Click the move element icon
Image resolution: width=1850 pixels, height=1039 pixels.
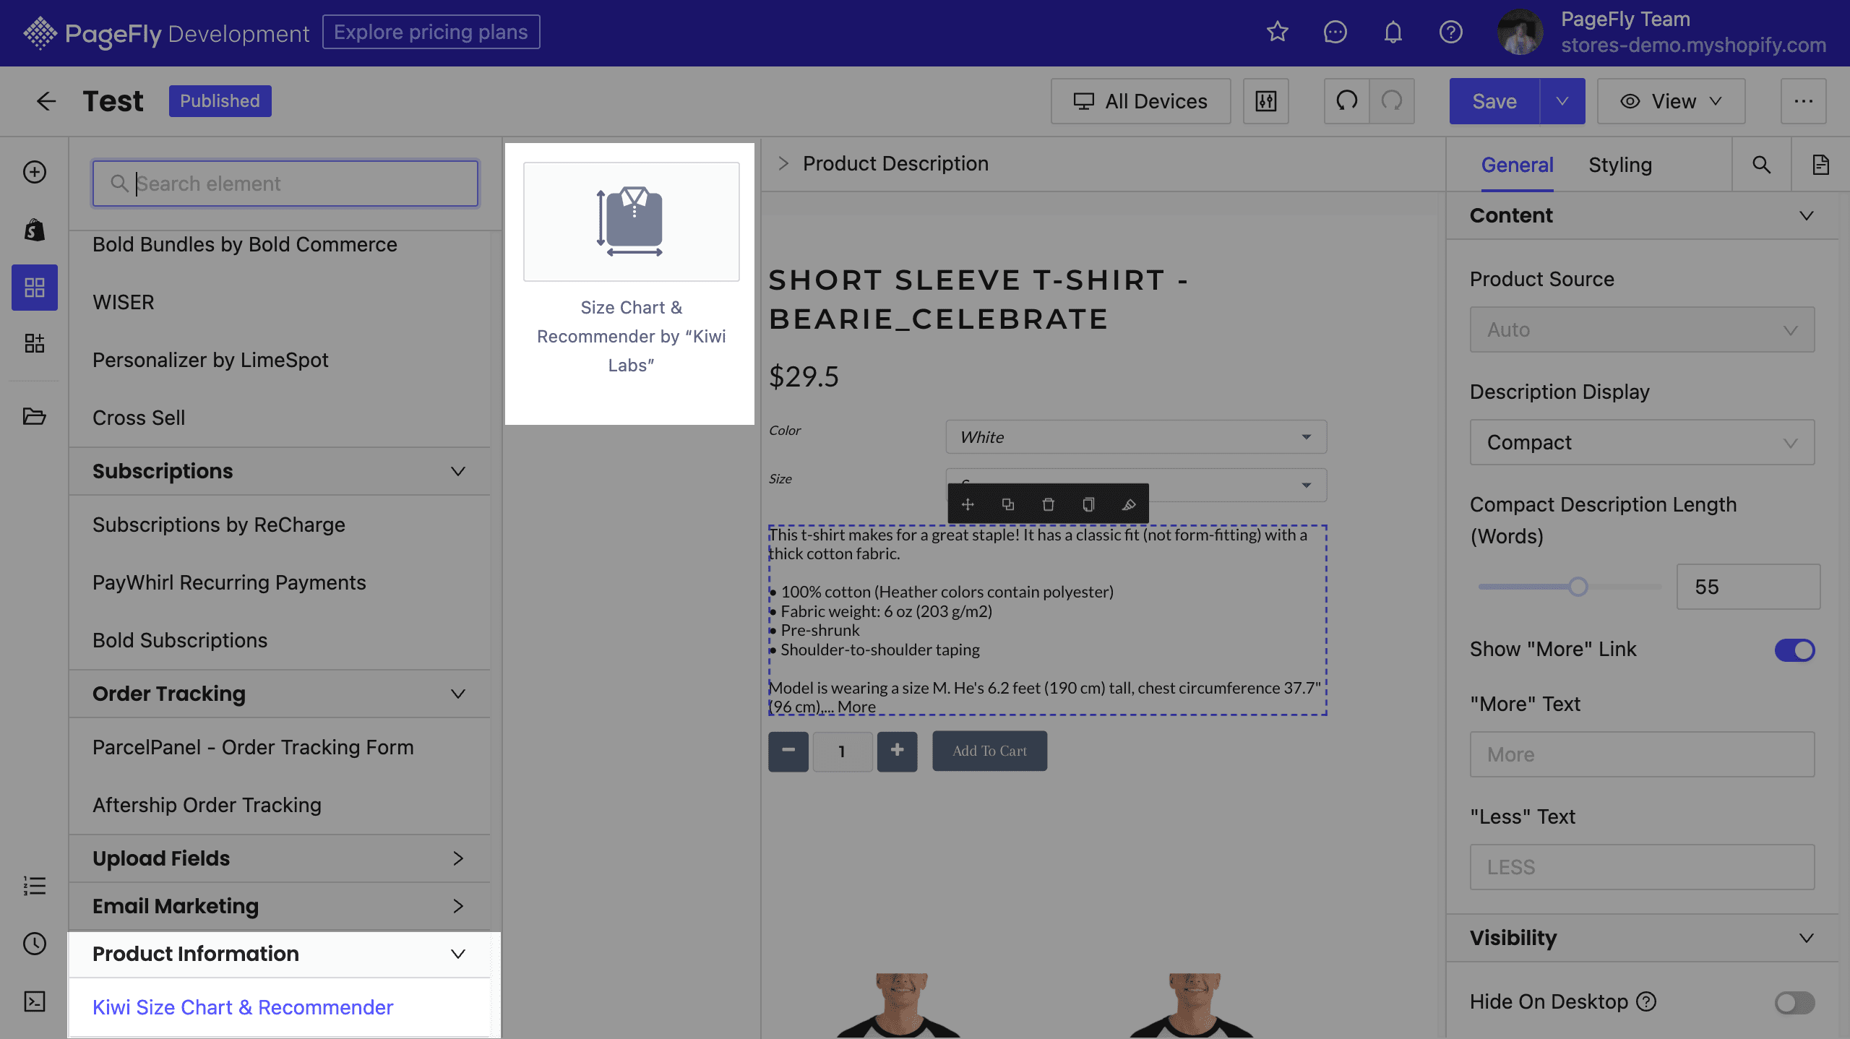tap(967, 506)
